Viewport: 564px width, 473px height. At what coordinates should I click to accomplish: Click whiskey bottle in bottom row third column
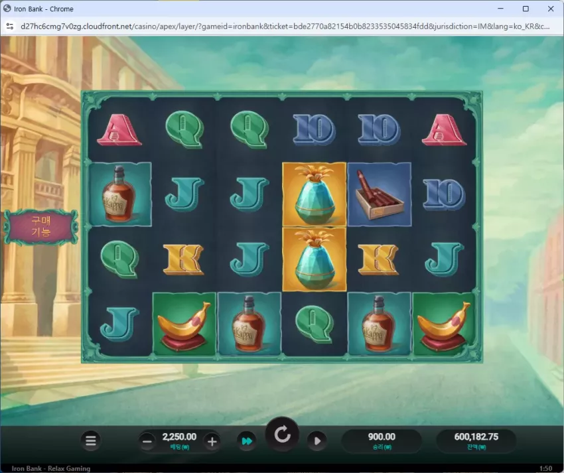[x=249, y=324]
